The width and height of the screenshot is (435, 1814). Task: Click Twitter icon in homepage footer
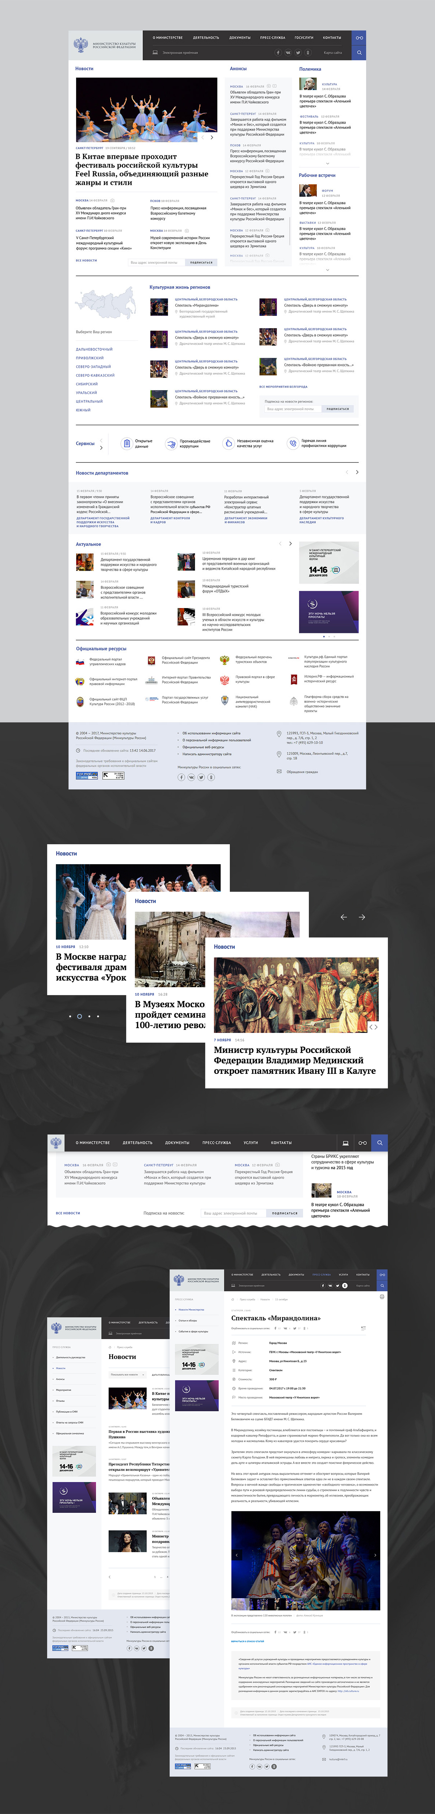point(200,777)
